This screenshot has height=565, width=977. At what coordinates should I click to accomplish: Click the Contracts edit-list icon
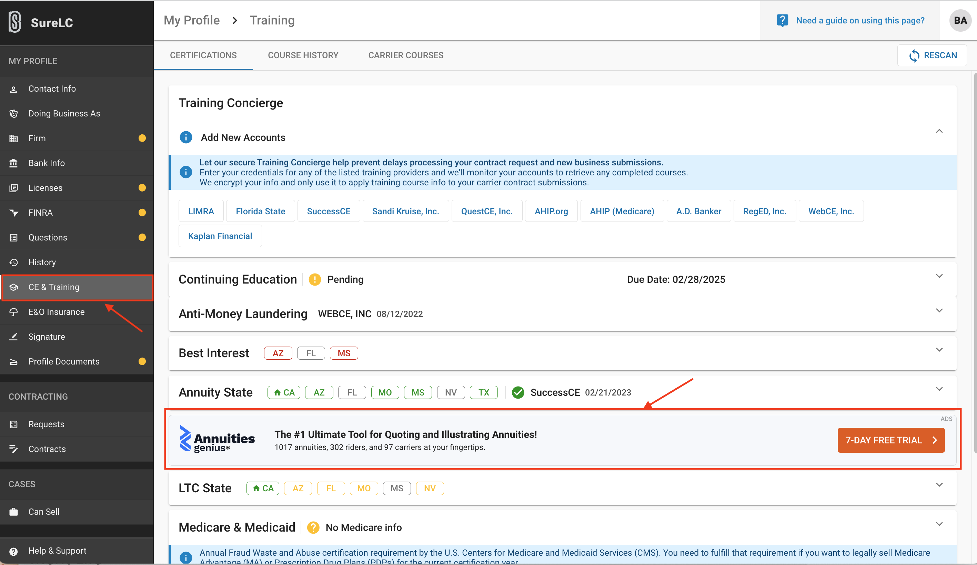click(x=13, y=450)
